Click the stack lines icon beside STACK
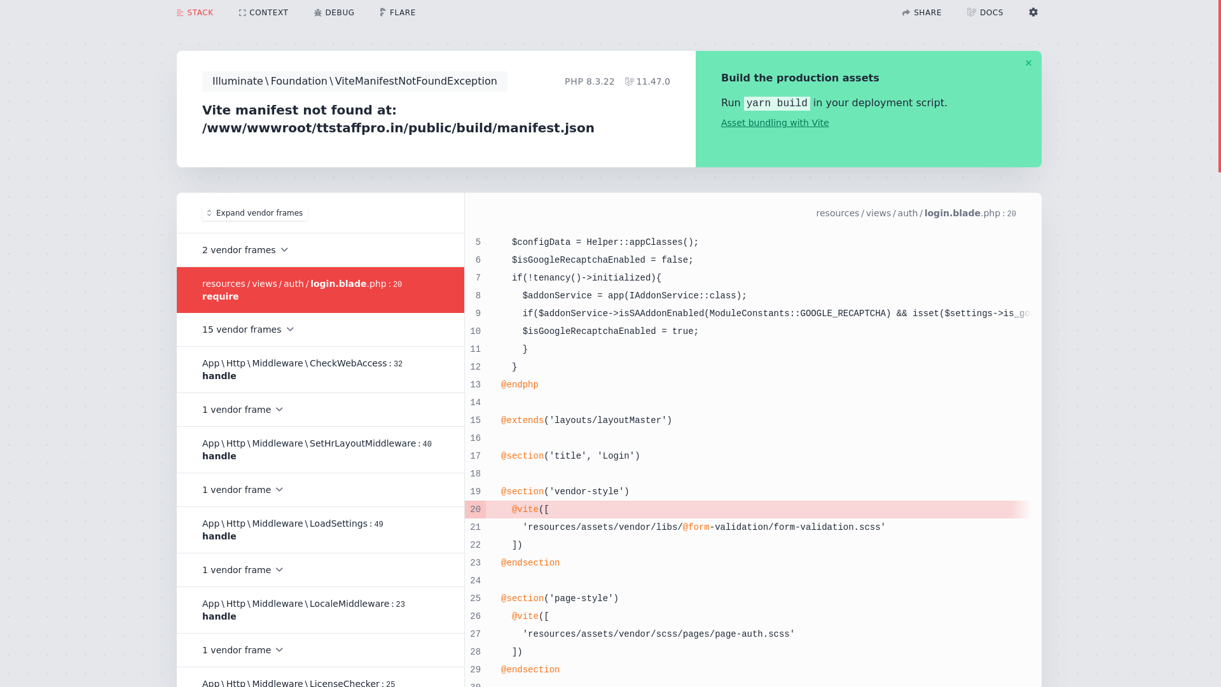1221x687 pixels. (180, 13)
